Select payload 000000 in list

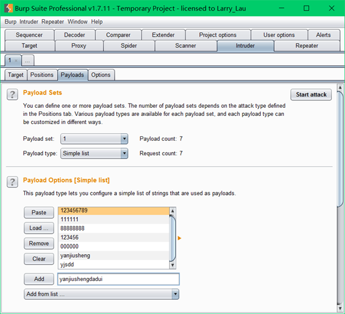(114, 246)
